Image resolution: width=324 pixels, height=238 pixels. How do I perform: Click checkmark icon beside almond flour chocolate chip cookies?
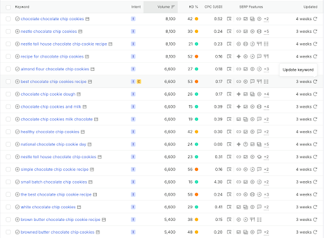[x=17, y=69]
